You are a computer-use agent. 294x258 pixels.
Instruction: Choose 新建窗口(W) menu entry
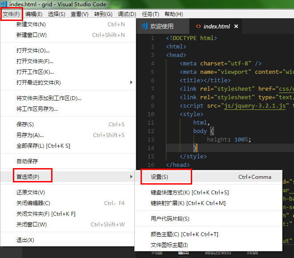68,35
